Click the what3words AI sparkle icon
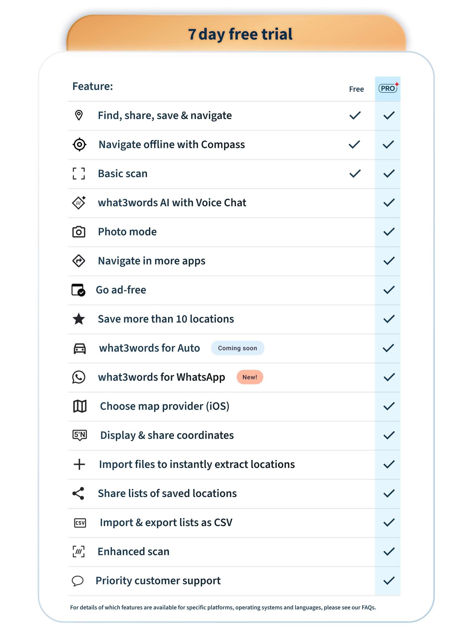The width and height of the screenshot is (472, 640). (x=79, y=203)
